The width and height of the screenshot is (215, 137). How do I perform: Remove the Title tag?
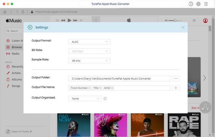click(100, 88)
